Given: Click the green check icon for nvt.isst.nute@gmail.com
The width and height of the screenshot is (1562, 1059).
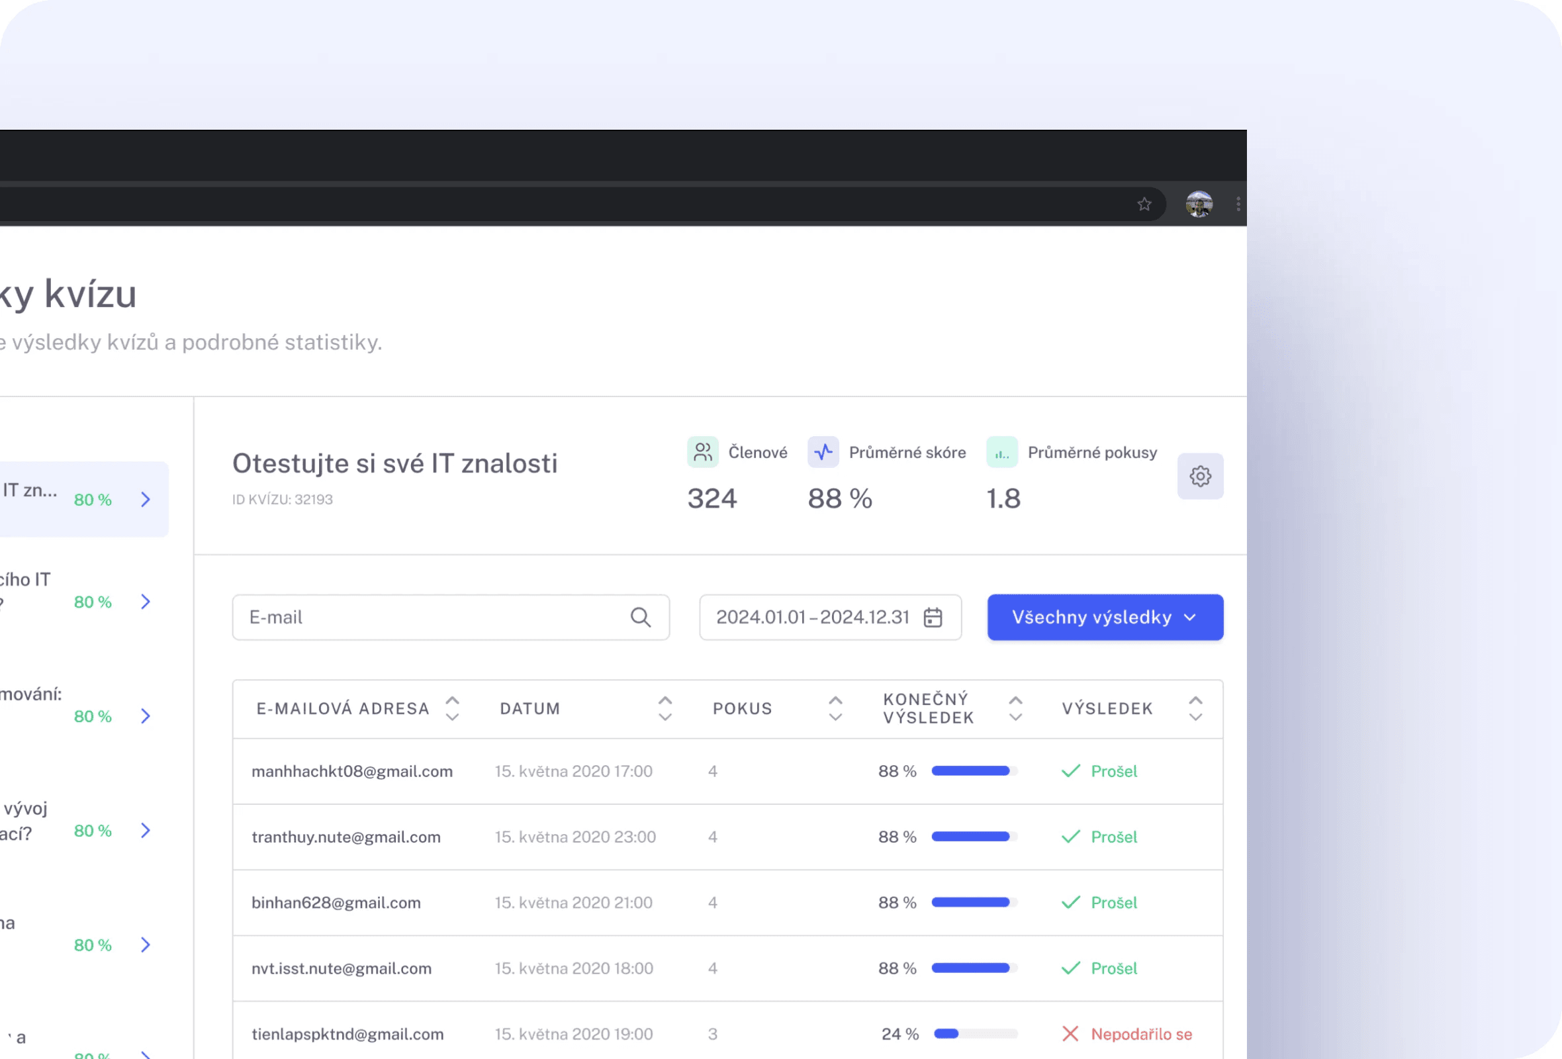Looking at the screenshot, I should tap(1071, 968).
